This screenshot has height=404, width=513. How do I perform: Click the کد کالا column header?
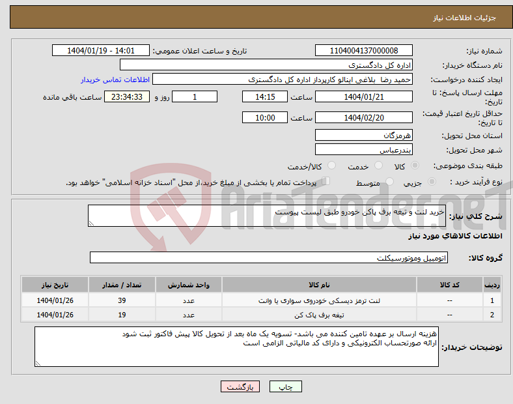click(x=450, y=285)
